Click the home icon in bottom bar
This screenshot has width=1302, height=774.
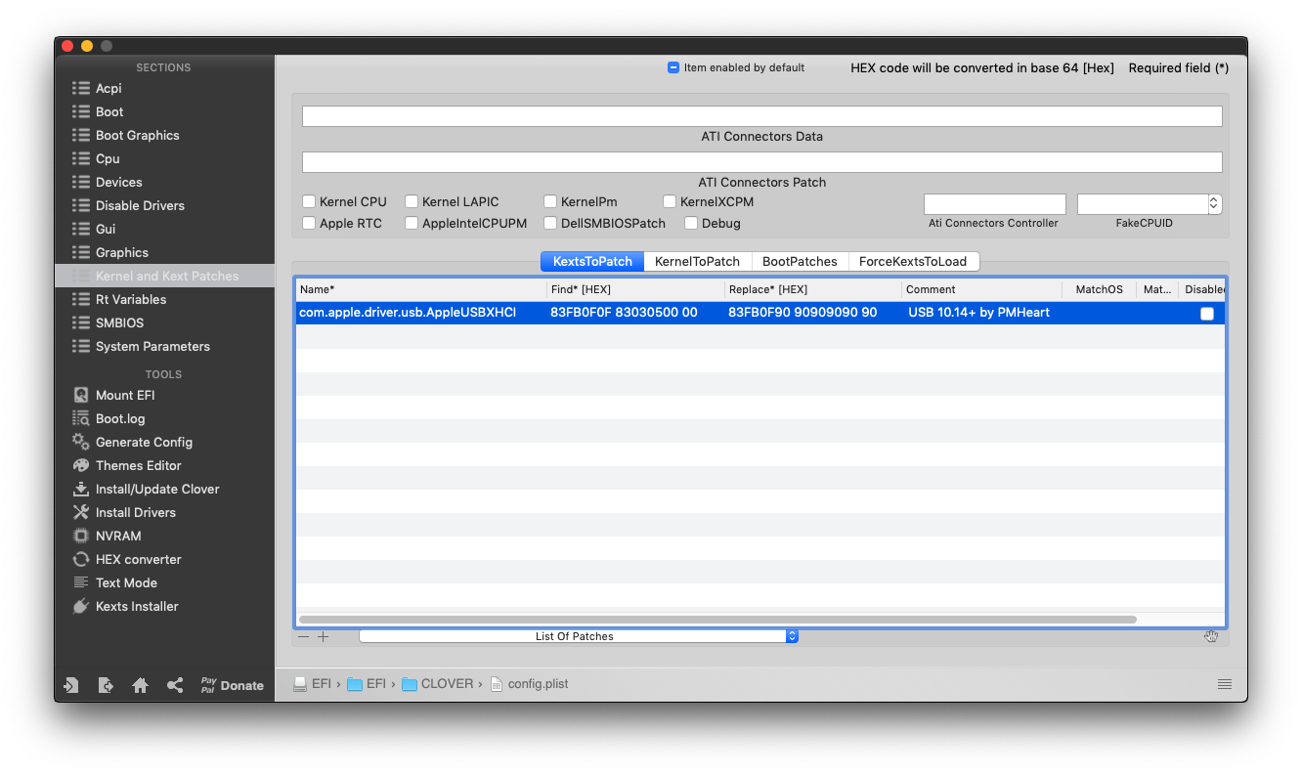click(140, 685)
